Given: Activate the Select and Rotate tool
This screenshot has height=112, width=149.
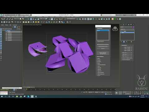Looking at the screenshot, I should tap(34, 19).
